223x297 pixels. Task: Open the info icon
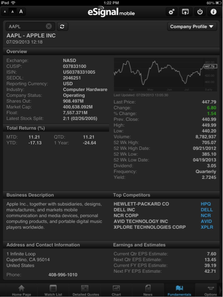tap(213, 12)
